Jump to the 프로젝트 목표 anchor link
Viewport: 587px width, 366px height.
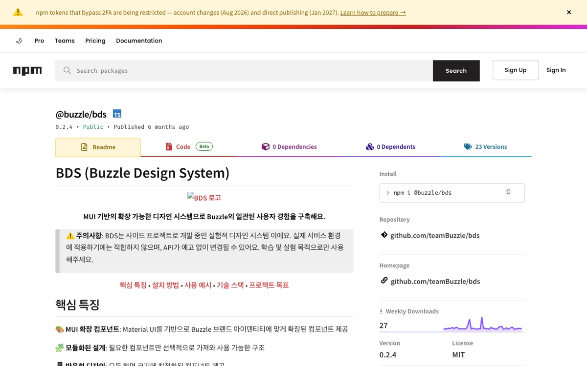coord(269,285)
